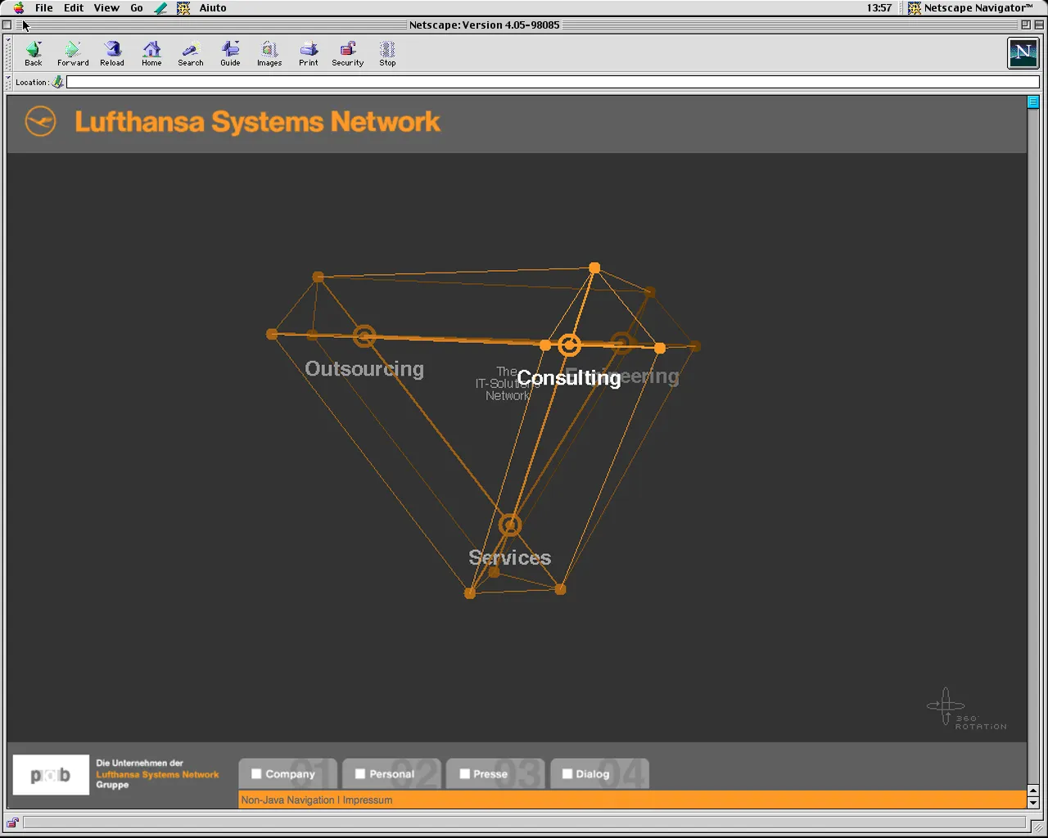Click the vertical scrollbar down arrow
1048x838 pixels.
coord(1033,803)
